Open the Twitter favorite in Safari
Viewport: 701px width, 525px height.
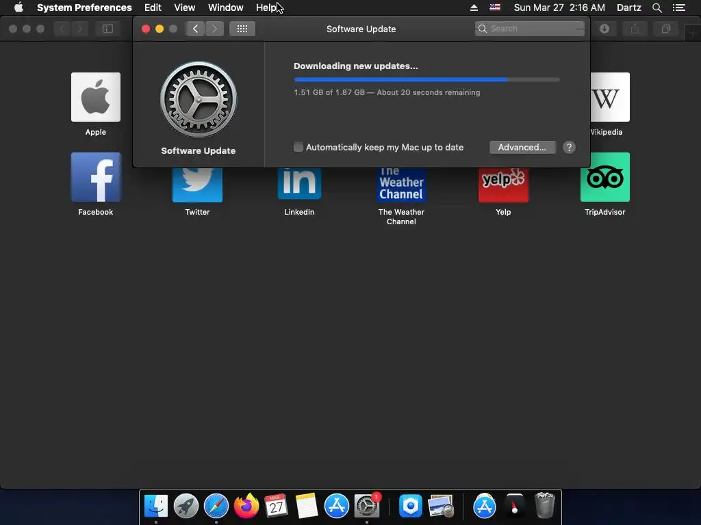click(197, 185)
